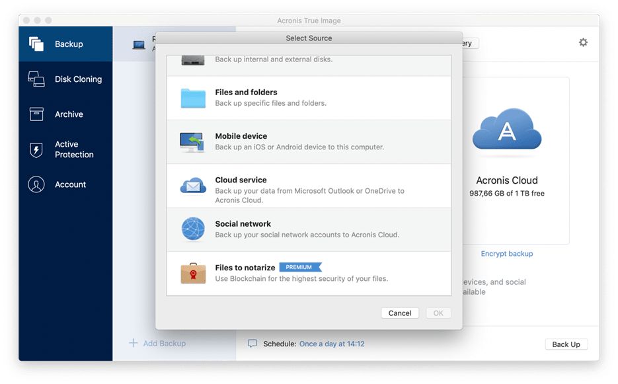Select the Files and folders source title
The width and height of the screenshot is (618, 384).
pos(246,93)
